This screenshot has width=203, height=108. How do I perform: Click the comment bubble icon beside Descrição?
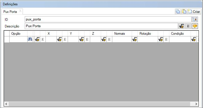coord(195,26)
